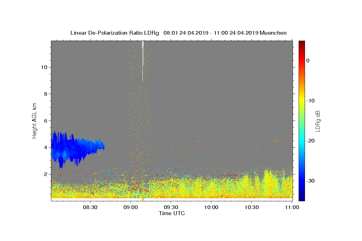
Task: Click the colorbar value -30 label
Action: [310, 181]
